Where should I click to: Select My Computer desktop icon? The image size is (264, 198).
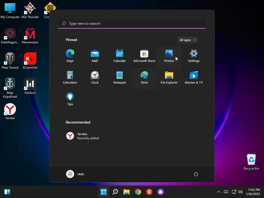(10, 10)
